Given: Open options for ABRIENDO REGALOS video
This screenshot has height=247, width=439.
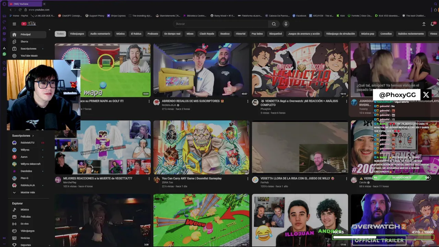Looking at the screenshot, I should click(248, 101).
